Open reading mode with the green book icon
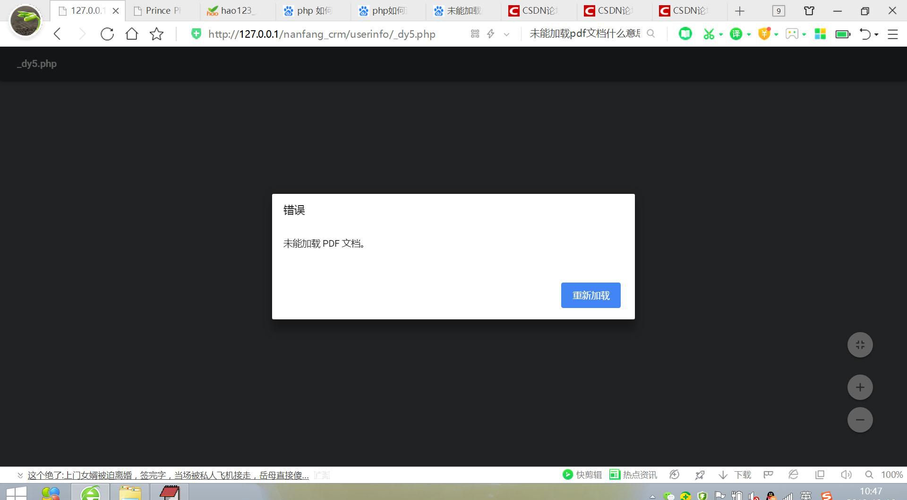Viewport: 907px width, 500px height. pyautogui.click(x=685, y=33)
